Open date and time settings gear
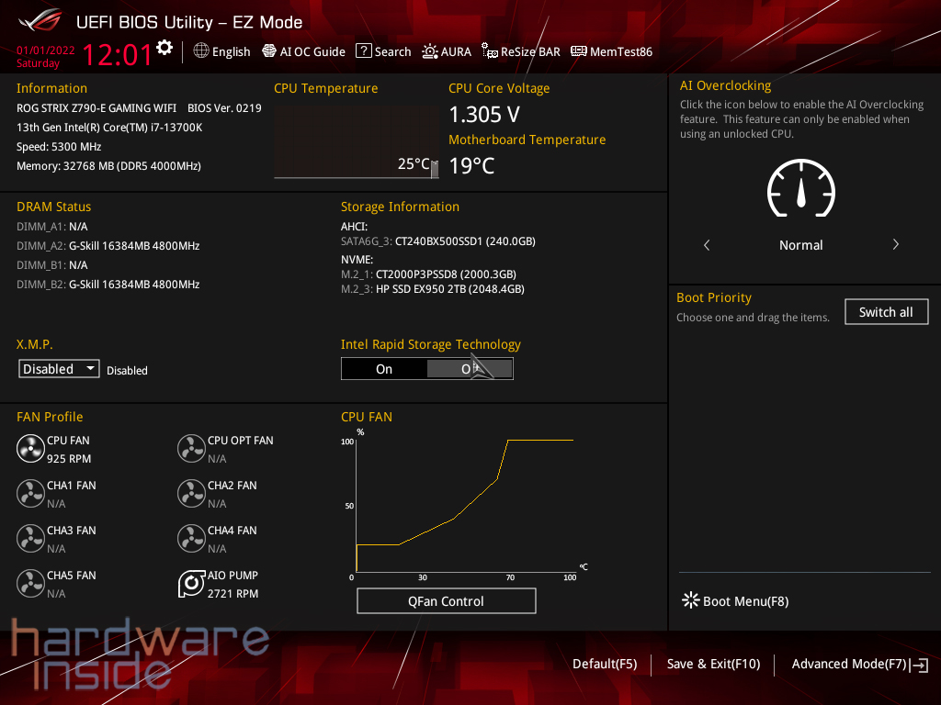The width and height of the screenshot is (941, 705). [x=164, y=48]
